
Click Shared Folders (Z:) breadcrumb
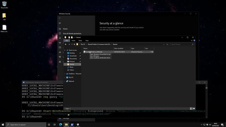click(99, 44)
